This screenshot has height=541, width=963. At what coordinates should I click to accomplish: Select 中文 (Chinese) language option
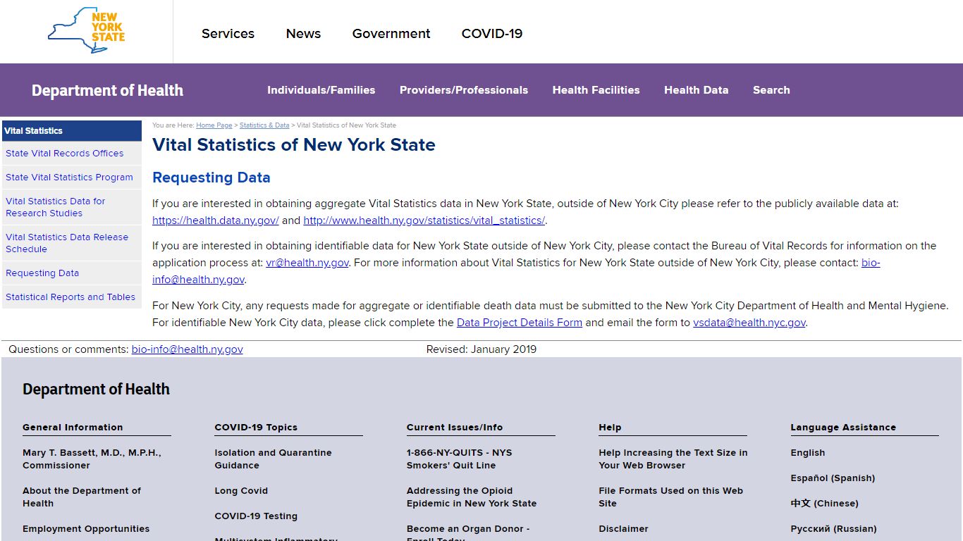click(824, 504)
